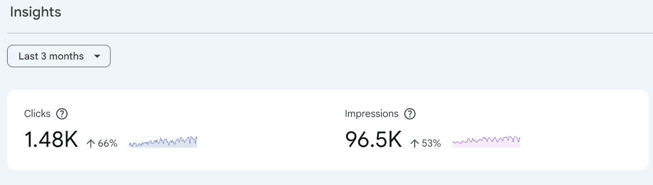Click the up arrow next to 53%
Screen dimensions: 653x185
pyautogui.click(x=415, y=143)
